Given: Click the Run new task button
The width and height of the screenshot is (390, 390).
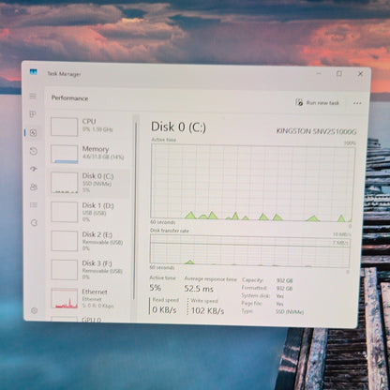Looking at the screenshot, I should [x=317, y=102].
